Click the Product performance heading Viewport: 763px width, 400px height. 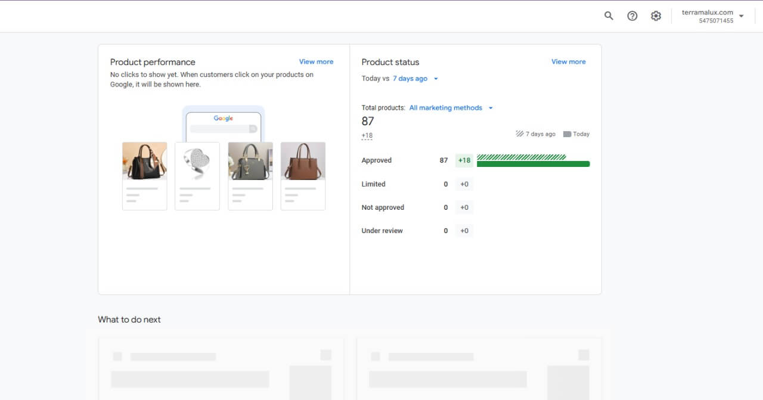[153, 62]
